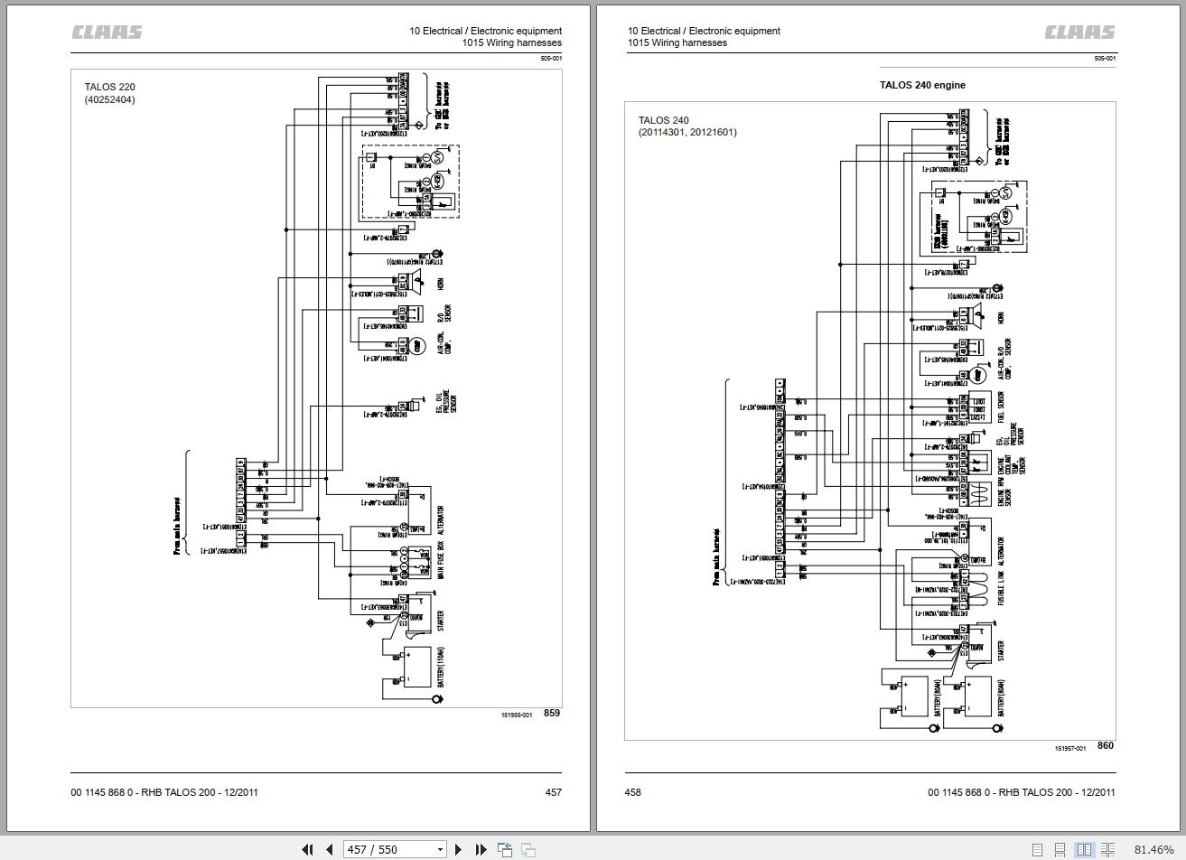1186x860 pixels.
Task: Click left page '1015 Wiring harnesses' header
Action: tap(512, 42)
